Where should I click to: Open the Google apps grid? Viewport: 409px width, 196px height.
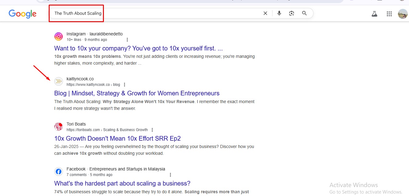[389, 14]
